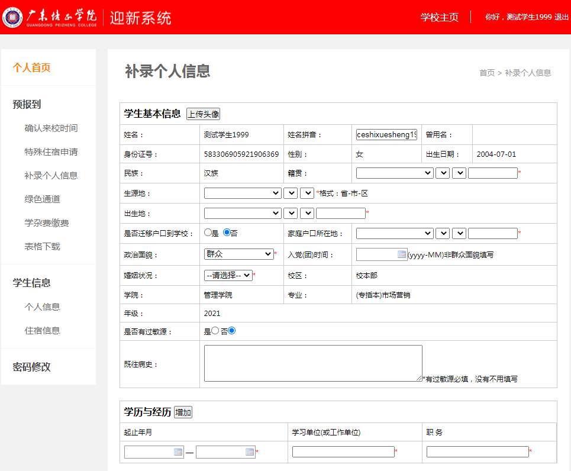Screen dimensions: 571x471
Task: Click 增加 to add education record
Action: (183, 412)
